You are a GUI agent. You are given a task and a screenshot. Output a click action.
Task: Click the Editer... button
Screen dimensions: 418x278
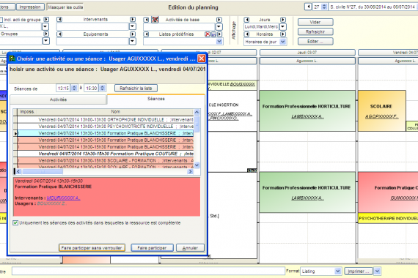pos(315,41)
